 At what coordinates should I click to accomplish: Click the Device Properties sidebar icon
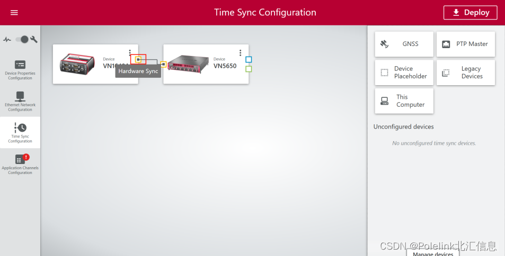tap(20, 65)
